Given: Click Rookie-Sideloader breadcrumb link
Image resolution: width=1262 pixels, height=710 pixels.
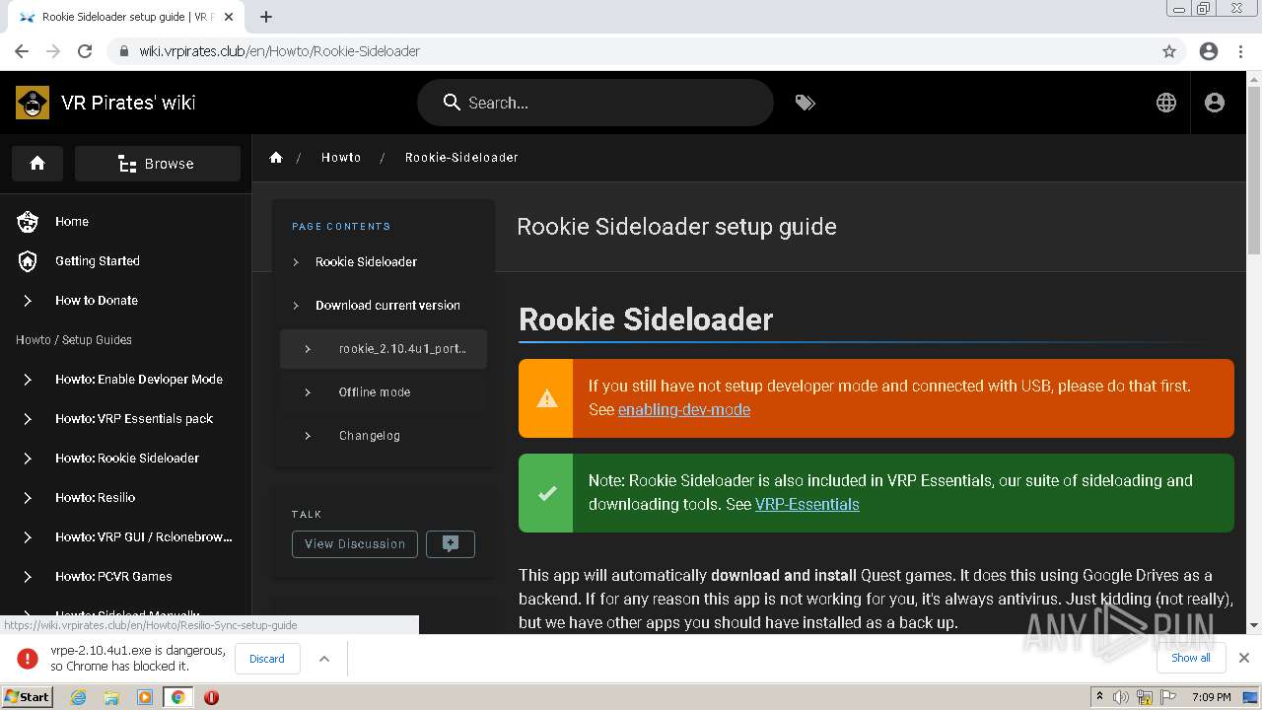Looking at the screenshot, I should tap(461, 157).
